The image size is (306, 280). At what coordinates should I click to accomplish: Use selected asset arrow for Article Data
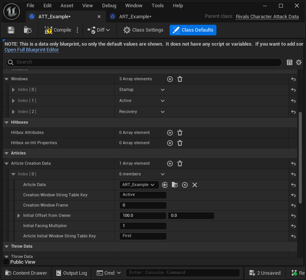click(x=165, y=185)
